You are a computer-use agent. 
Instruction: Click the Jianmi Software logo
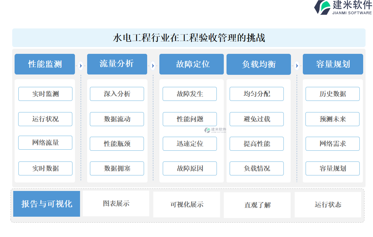pyautogui.click(x=343, y=7)
